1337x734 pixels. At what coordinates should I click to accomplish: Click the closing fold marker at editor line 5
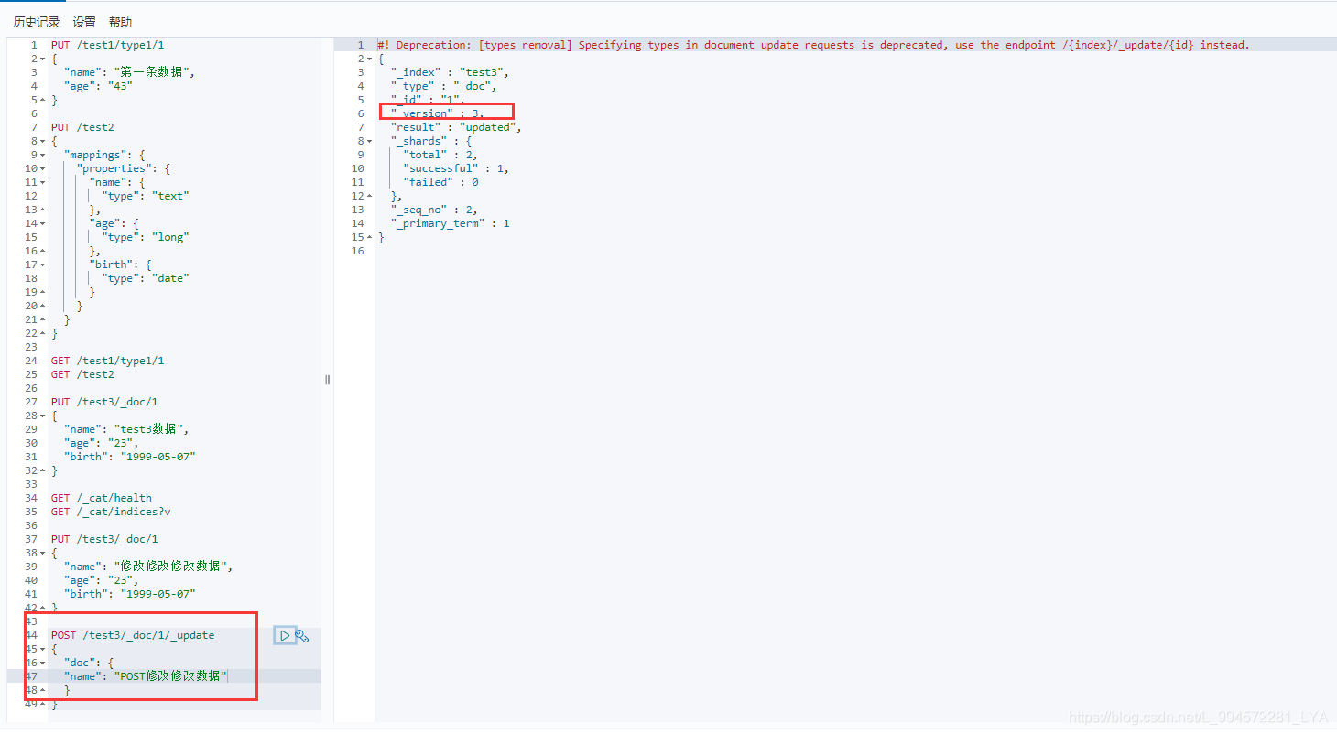pos(43,101)
